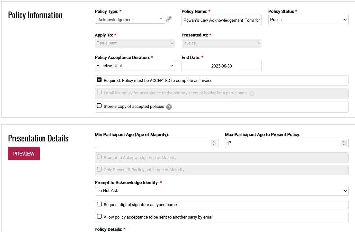Click the disabled Apply To dropdown
The image size is (355, 232).
pyautogui.click(x=135, y=43)
